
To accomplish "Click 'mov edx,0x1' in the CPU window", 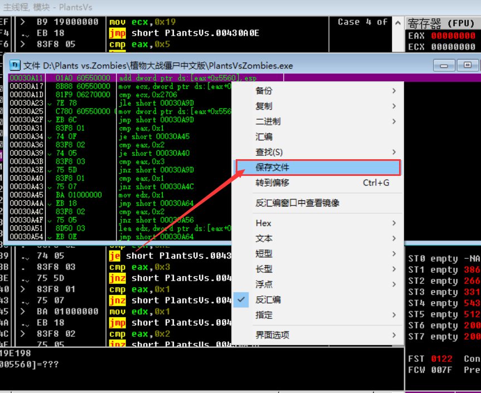I will 139,312.
